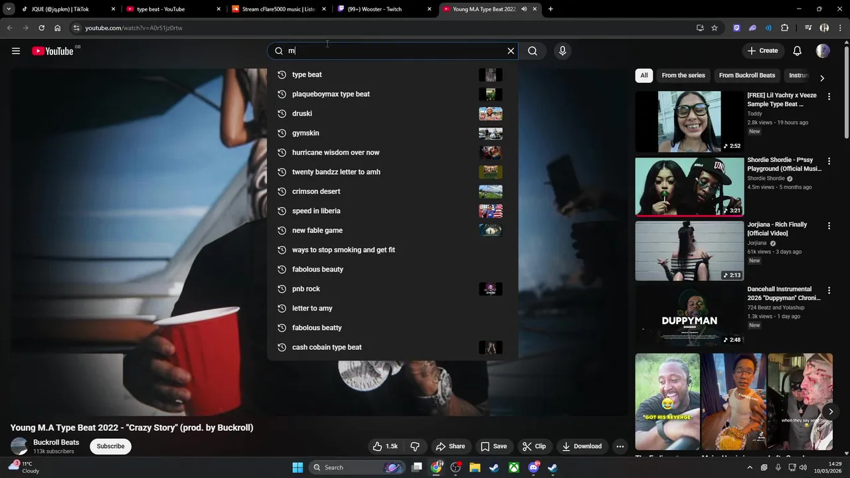850x478 pixels.
Task: Open options for Shordie Shordie video
Action: pyautogui.click(x=829, y=161)
